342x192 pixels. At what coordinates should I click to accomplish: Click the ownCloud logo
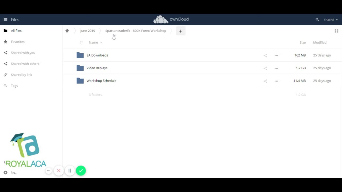(x=171, y=19)
